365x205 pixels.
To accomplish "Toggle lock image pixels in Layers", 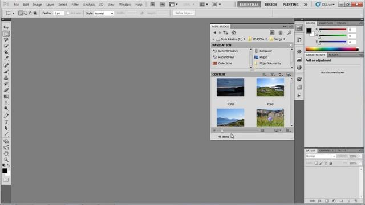I will [321, 163].
